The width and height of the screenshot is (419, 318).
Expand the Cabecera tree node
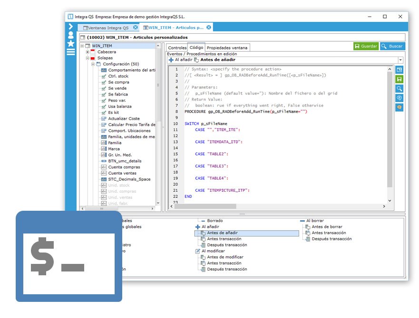88,52
